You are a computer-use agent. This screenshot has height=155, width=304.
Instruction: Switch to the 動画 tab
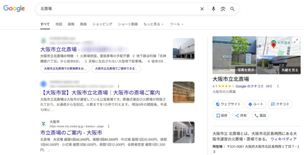coord(83,24)
